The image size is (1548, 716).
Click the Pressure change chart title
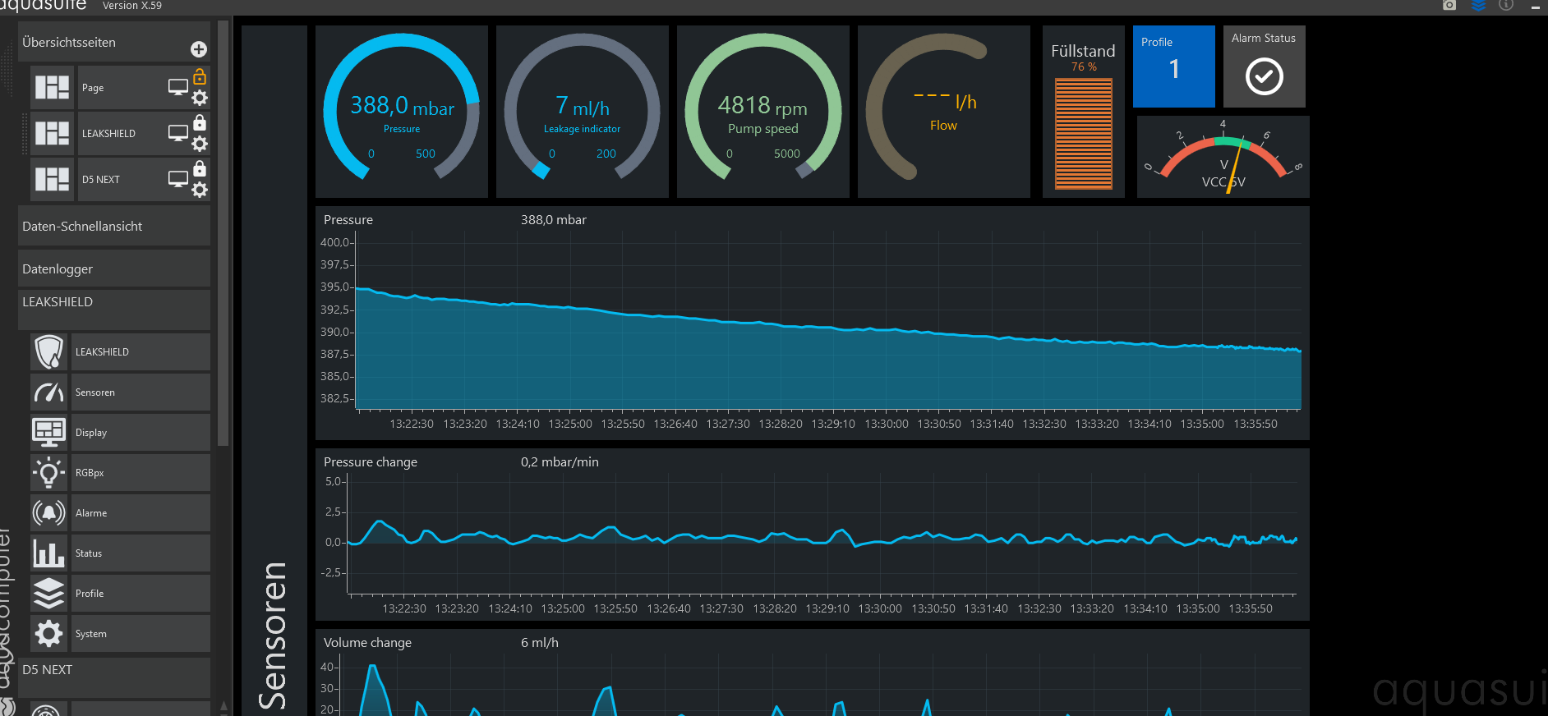[x=371, y=462]
